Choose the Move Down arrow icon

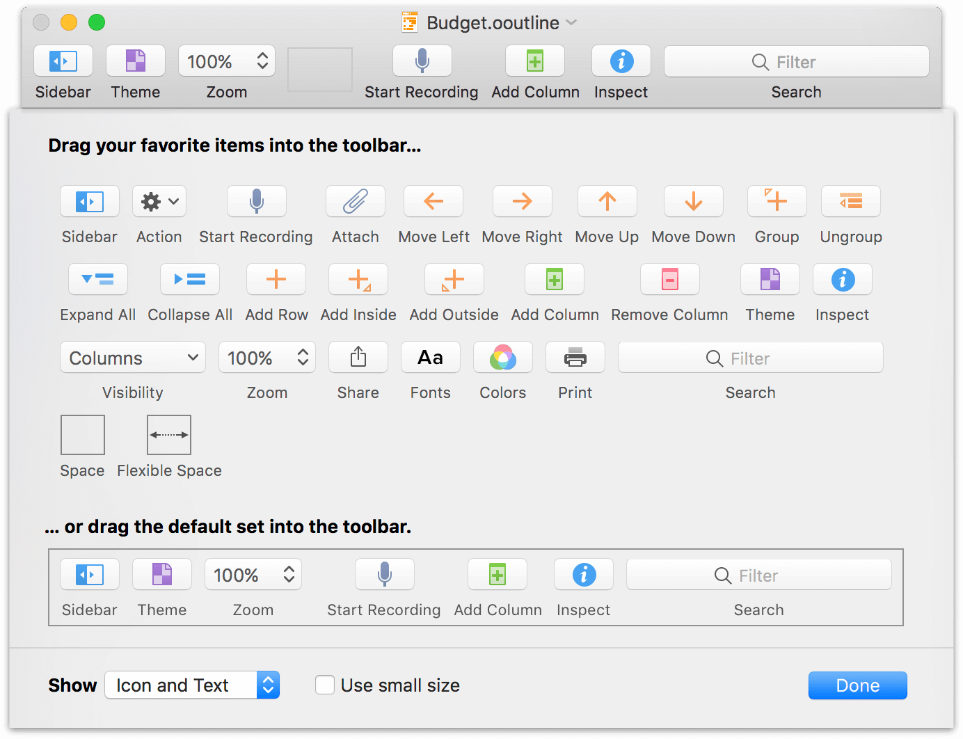(x=694, y=202)
